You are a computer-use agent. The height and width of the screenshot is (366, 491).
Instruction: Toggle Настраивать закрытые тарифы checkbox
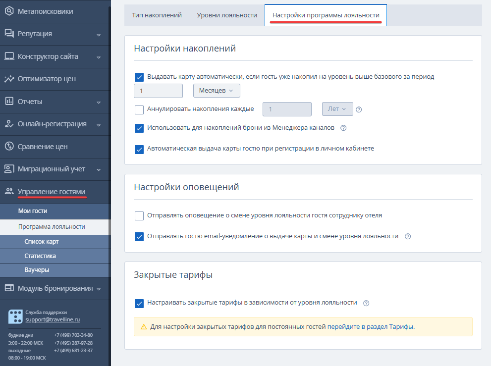click(x=139, y=304)
